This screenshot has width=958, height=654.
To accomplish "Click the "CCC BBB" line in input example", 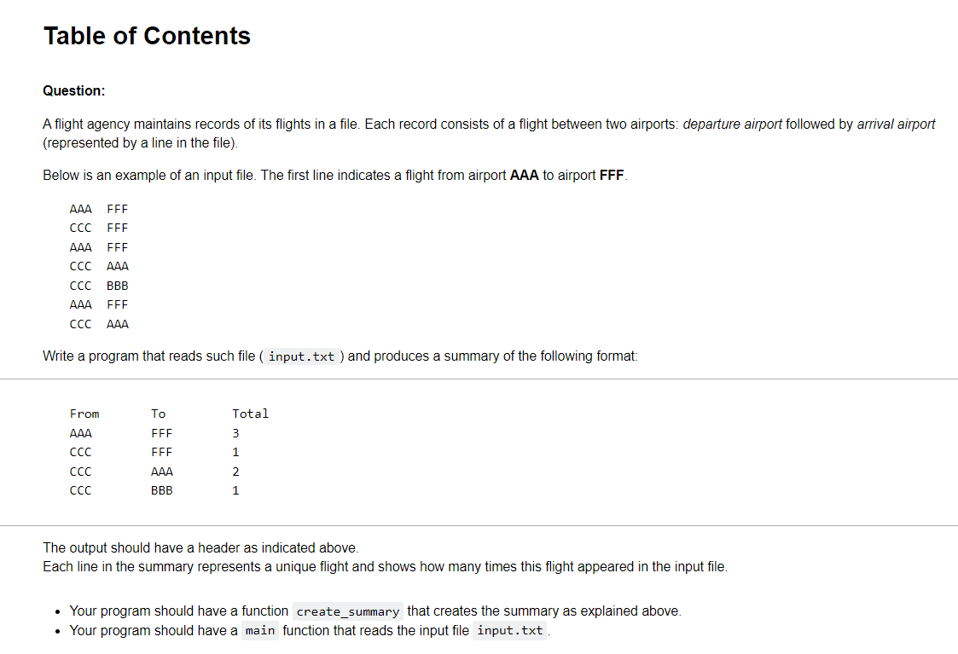I will click(x=99, y=286).
